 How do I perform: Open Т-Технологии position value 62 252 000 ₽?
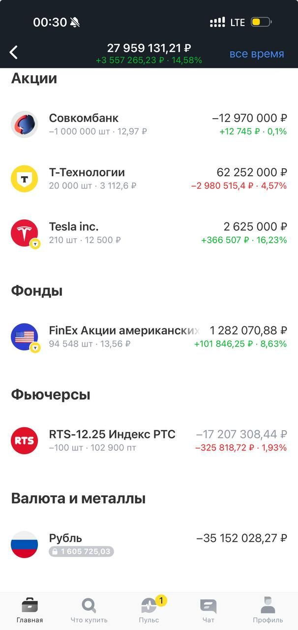[x=252, y=172]
